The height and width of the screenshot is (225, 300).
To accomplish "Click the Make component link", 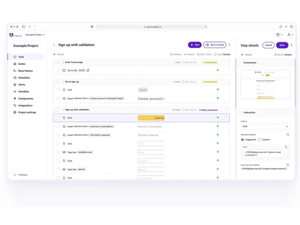I will click(208, 110).
